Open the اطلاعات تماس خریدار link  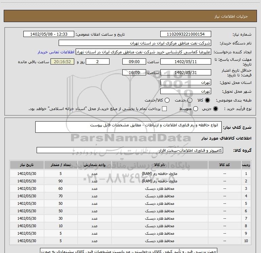pos(56,52)
